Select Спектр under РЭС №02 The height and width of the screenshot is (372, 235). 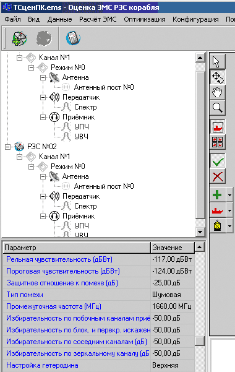85,206
